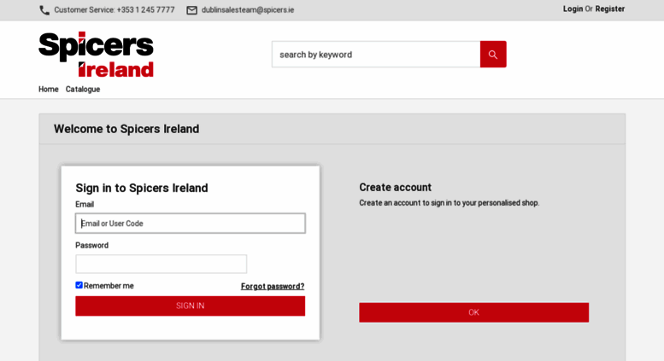This screenshot has height=361, width=664.
Task: Click the Forgot password? link
Action: 273,286
